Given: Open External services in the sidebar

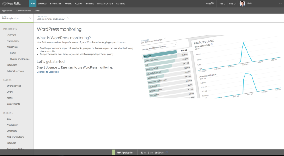Looking at the screenshot, I should pos(15,71).
